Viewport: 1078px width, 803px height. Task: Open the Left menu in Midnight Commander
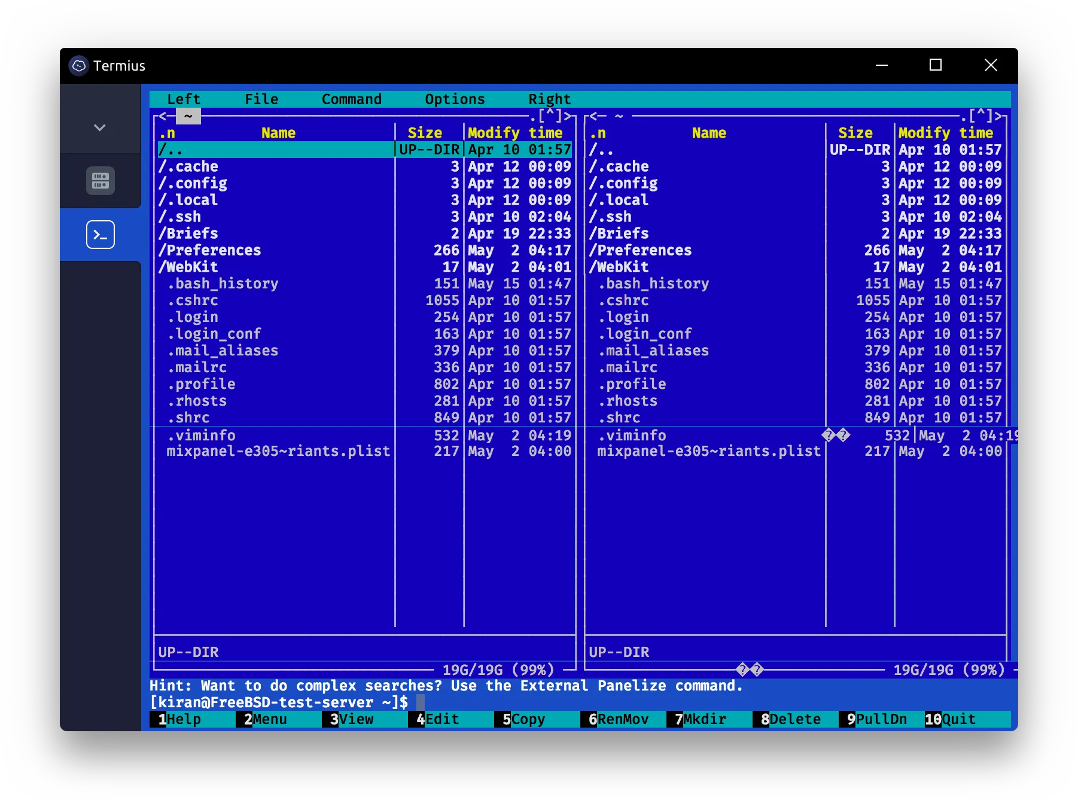[x=183, y=99]
